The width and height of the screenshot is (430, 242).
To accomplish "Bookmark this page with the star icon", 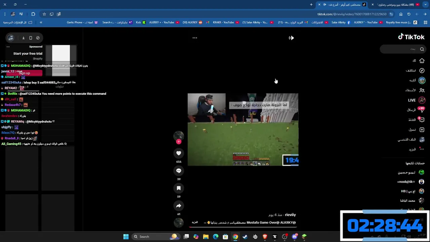I will click(44, 14).
